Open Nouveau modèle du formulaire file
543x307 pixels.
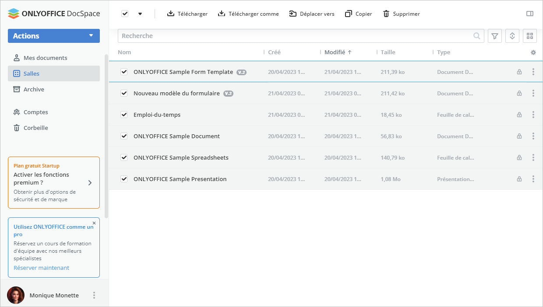pos(176,93)
